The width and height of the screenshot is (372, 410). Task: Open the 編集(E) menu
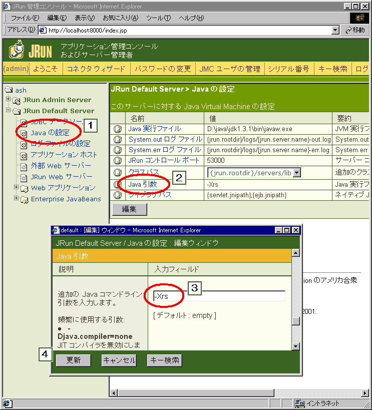(x=57, y=18)
